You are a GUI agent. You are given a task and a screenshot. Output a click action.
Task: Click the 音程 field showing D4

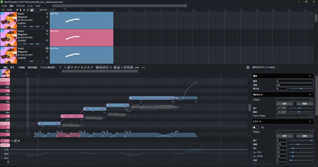point(294,85)
